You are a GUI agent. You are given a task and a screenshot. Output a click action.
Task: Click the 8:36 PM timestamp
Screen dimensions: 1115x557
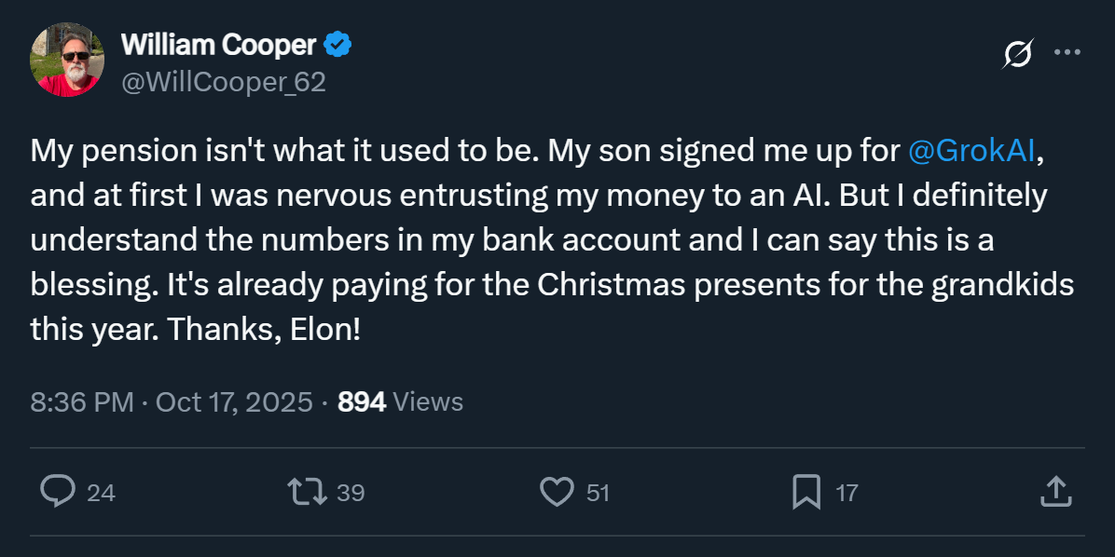(82, 402)
